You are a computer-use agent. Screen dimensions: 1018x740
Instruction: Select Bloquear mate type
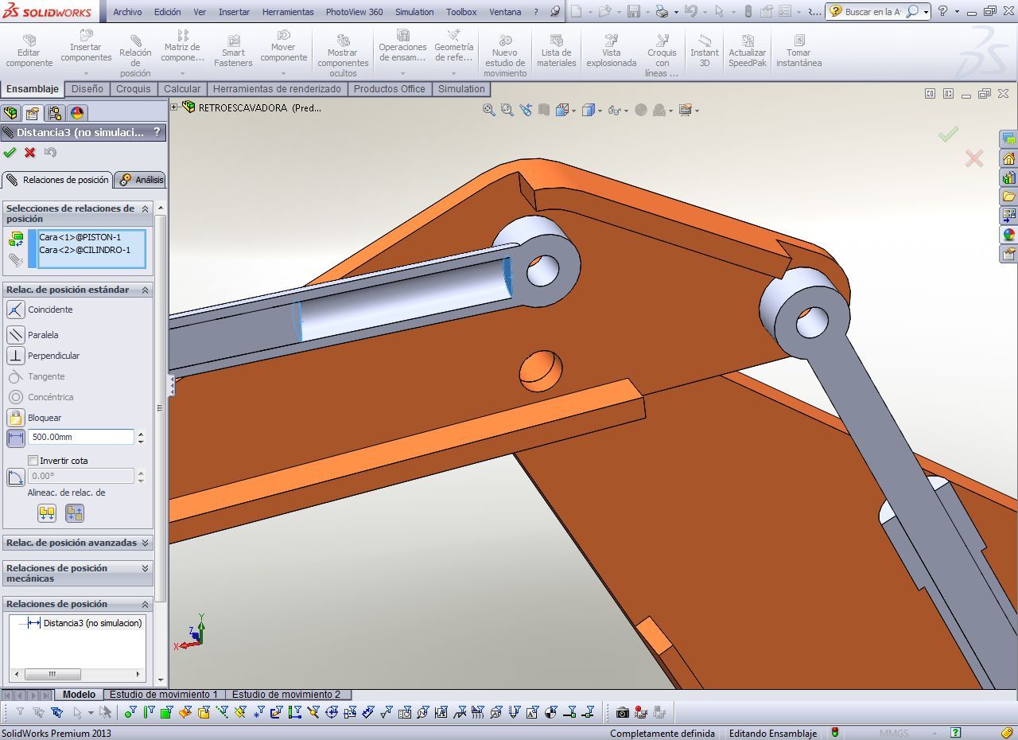click(16, 418)
